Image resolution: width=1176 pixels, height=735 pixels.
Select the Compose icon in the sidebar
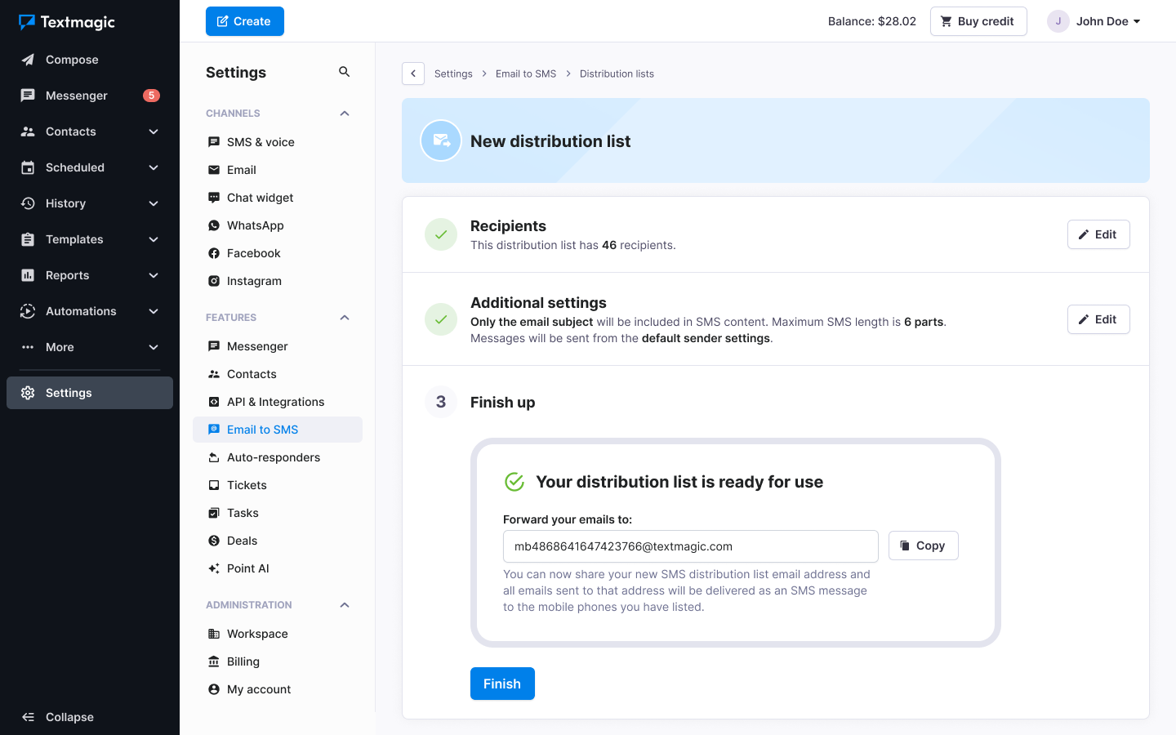click(27, 59)
